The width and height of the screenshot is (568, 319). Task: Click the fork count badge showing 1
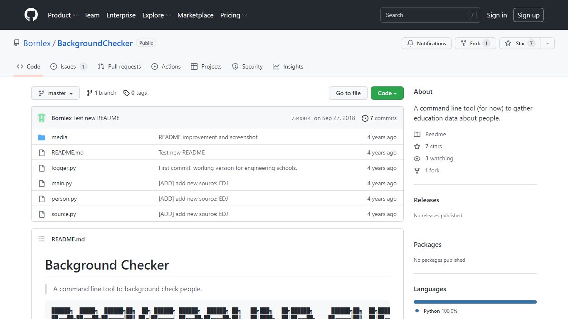(487, 43)
